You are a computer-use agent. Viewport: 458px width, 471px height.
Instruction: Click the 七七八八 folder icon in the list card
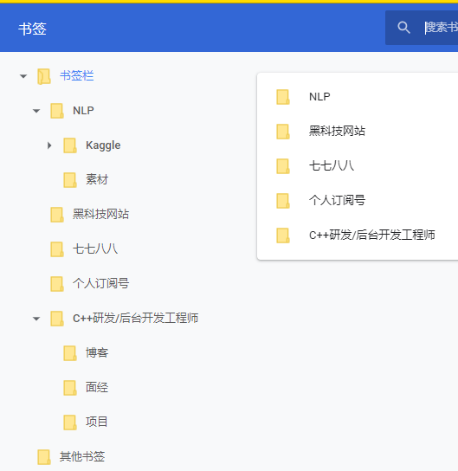point(283,166)
